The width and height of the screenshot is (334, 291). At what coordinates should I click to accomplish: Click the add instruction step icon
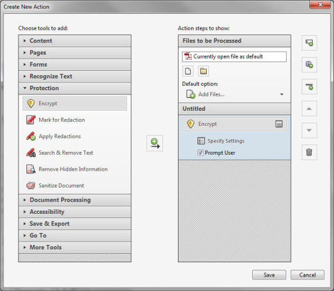(x=309, y=64)
